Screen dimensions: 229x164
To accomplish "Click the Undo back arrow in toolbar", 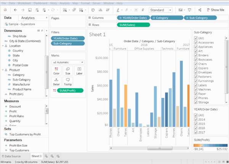I will pos(15,10).
